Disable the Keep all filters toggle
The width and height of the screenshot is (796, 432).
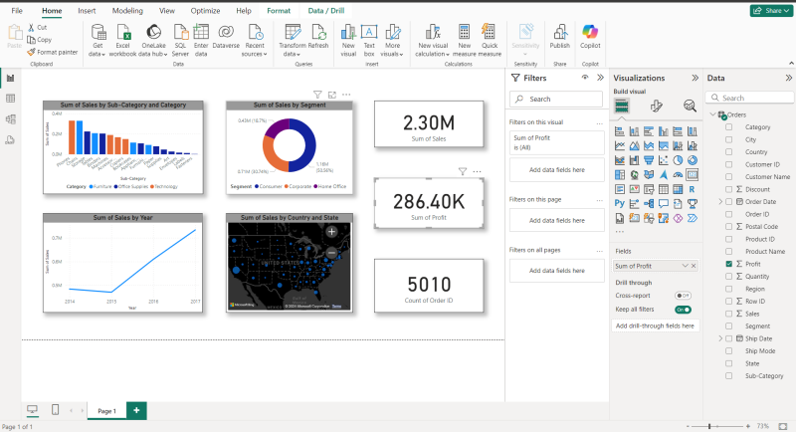pos(684,310)
